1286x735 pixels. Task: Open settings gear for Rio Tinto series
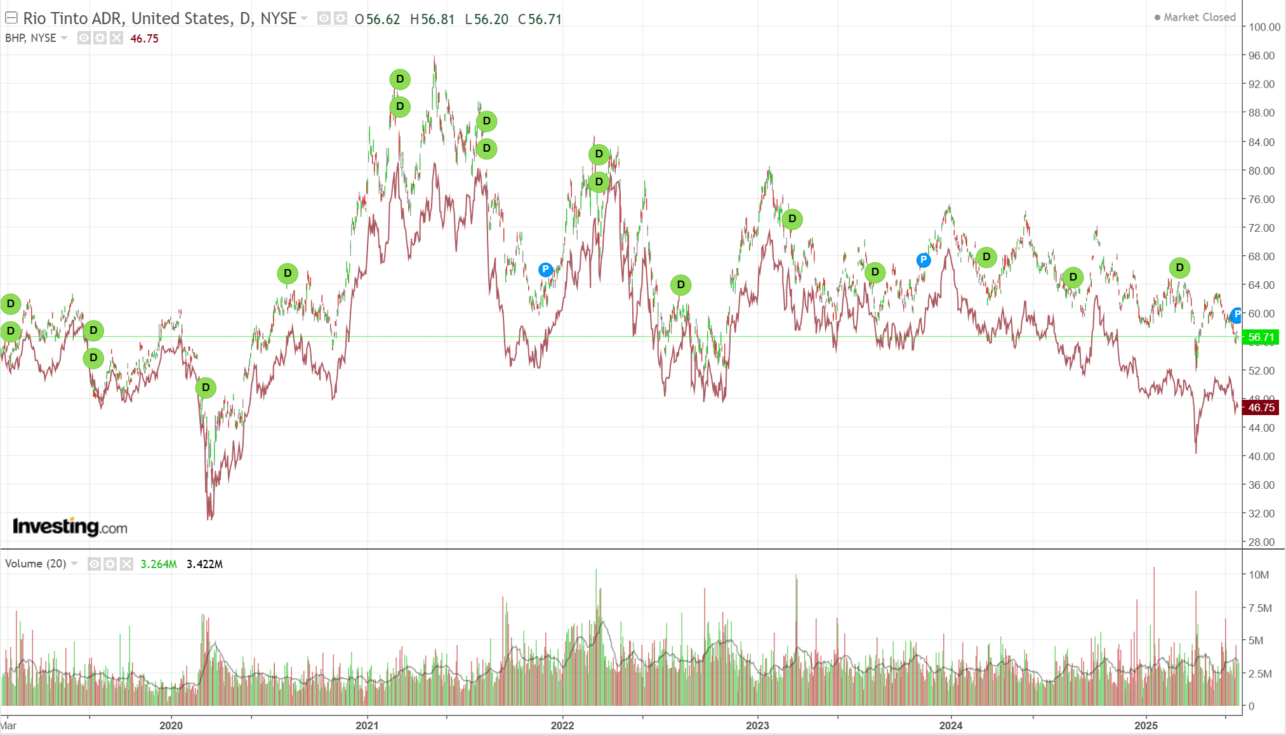click(341, 18)
